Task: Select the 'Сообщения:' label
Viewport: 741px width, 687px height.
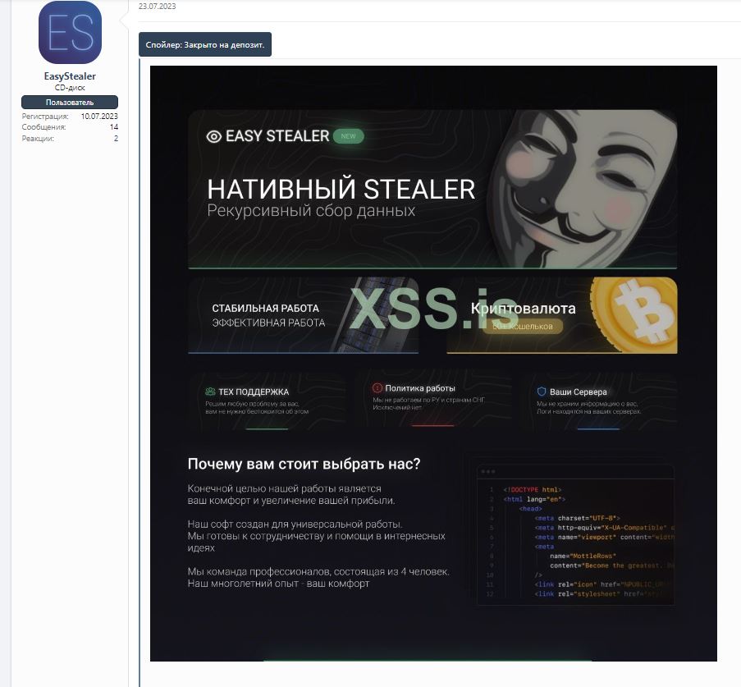Action: pyautogui.click(x=44, y=126)
